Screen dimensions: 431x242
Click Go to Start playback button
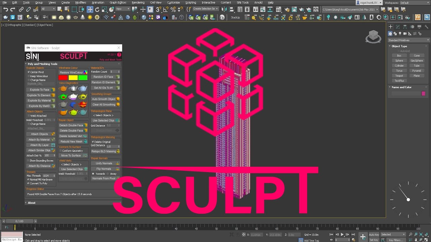(332, 235)
